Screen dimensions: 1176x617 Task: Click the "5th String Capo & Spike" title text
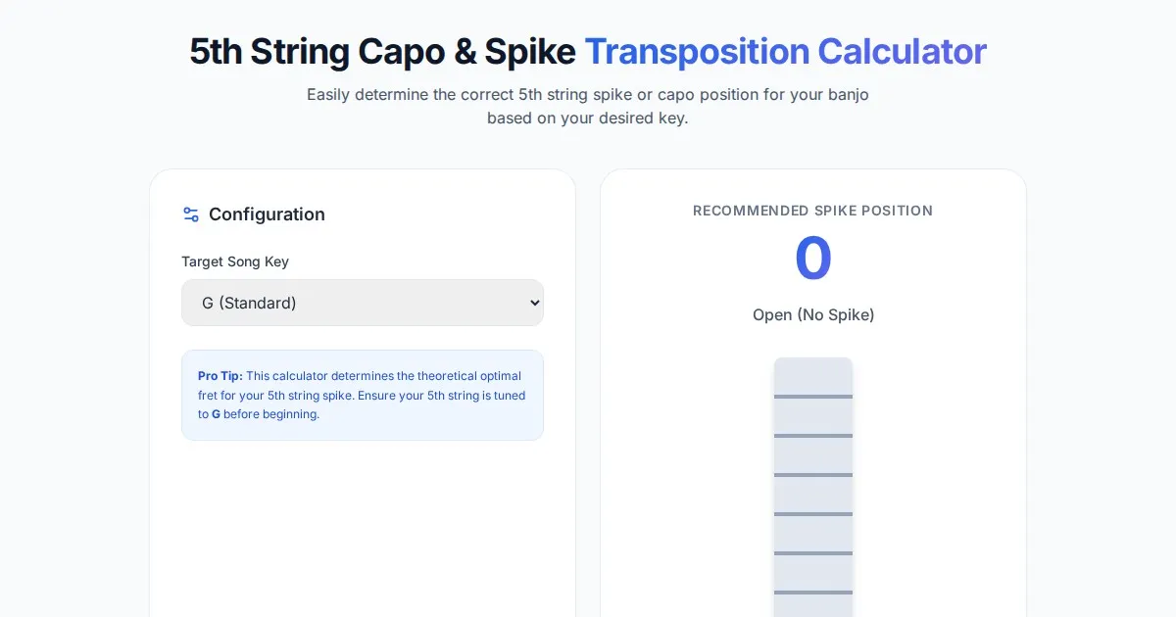pyautogui.click(x=382, y=52)
